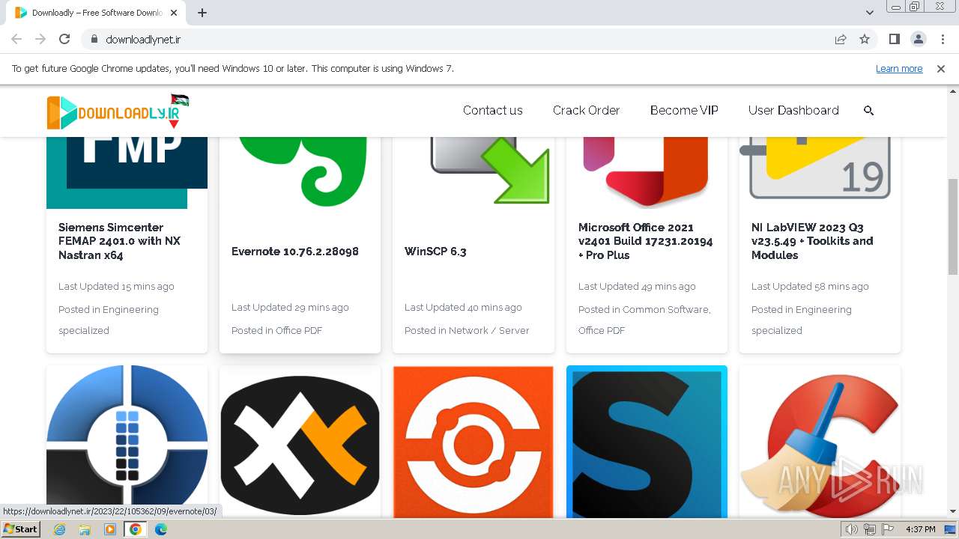Click the blue circular grid app thumbnail
This screenshot has width=959, height=539.
click(x=127, y=441)
